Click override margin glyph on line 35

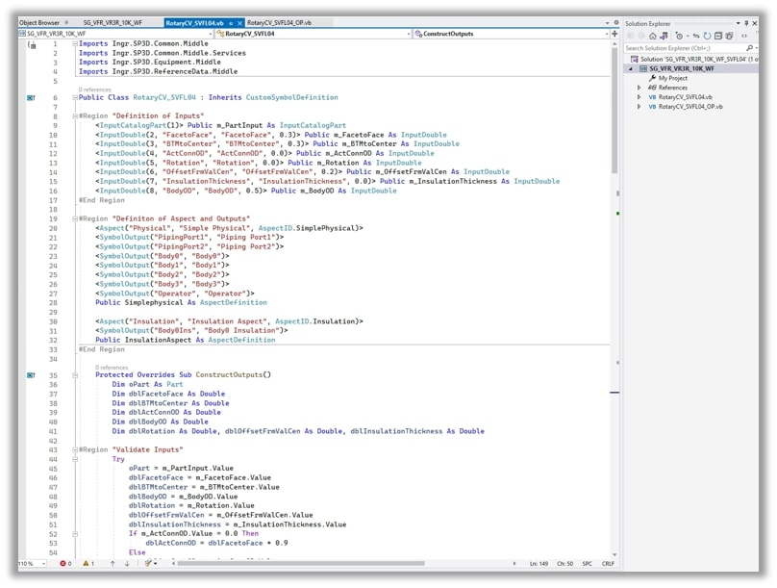coord(31,375)
